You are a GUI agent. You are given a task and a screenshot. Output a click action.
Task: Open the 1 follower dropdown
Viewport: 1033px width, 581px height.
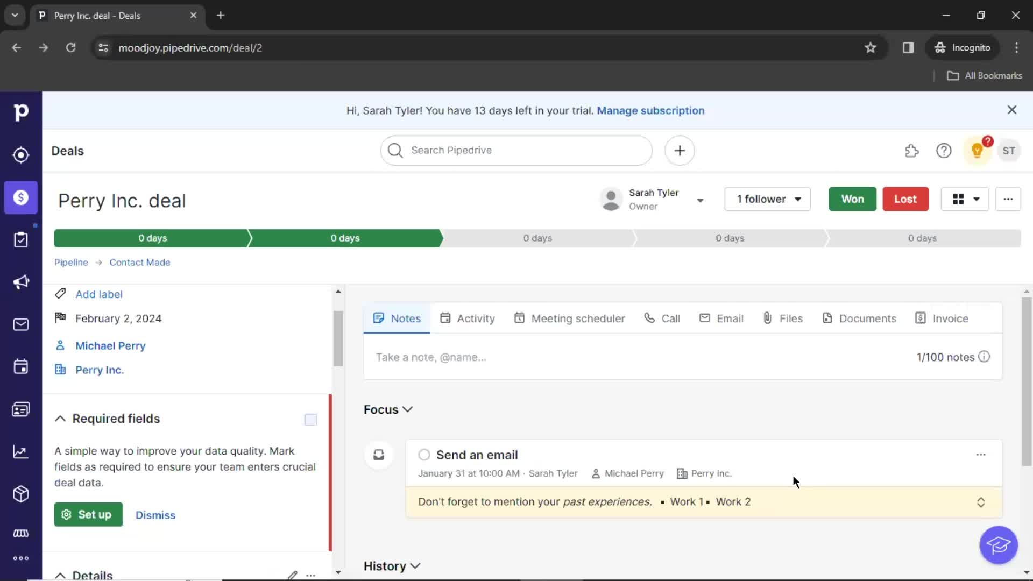point(767,199)
